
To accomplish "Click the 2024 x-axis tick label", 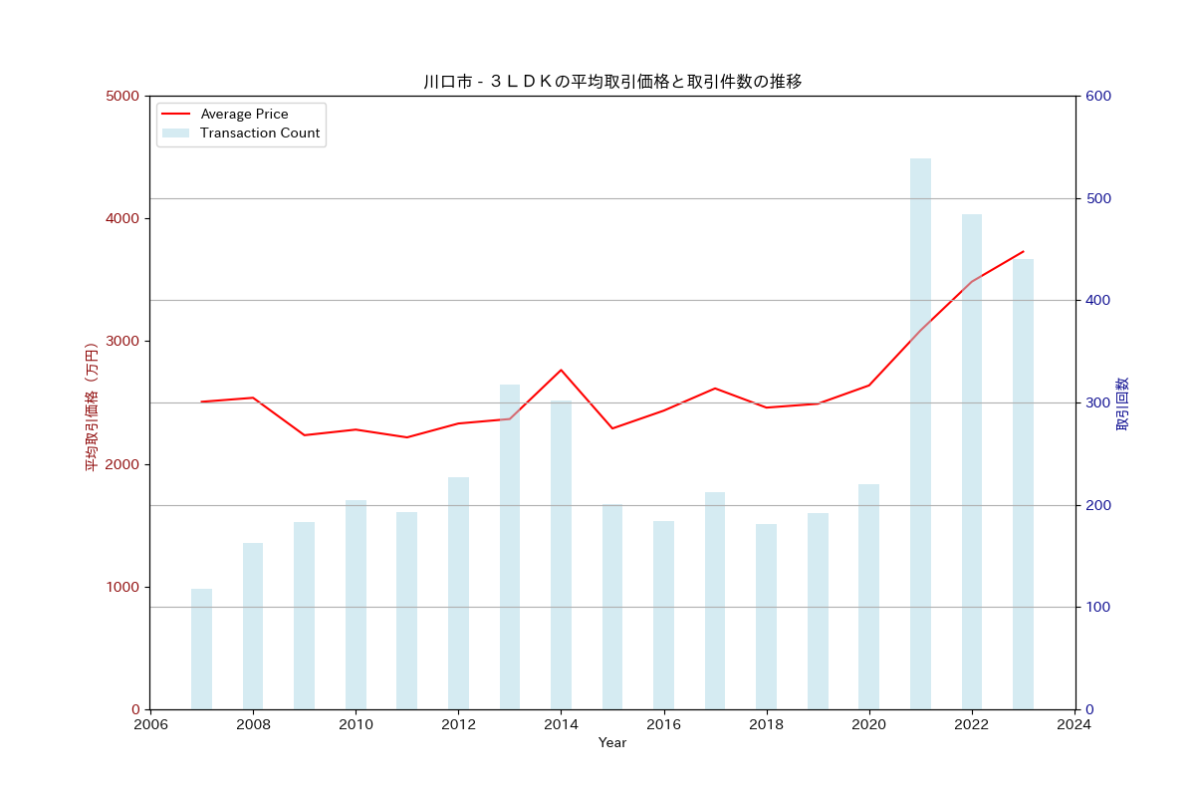I will [x=1075, y=725].
